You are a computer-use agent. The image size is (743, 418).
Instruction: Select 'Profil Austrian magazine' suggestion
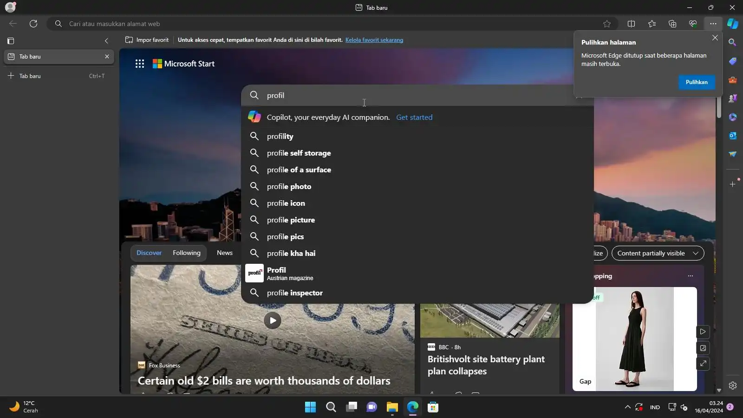[417, 273]
